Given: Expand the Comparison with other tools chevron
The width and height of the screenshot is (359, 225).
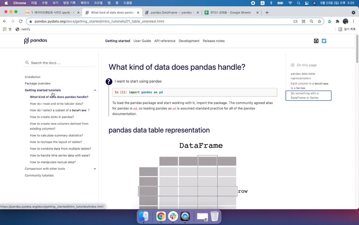Looking at the screenshot, I should pyautogui.click(x=95, y=169).
